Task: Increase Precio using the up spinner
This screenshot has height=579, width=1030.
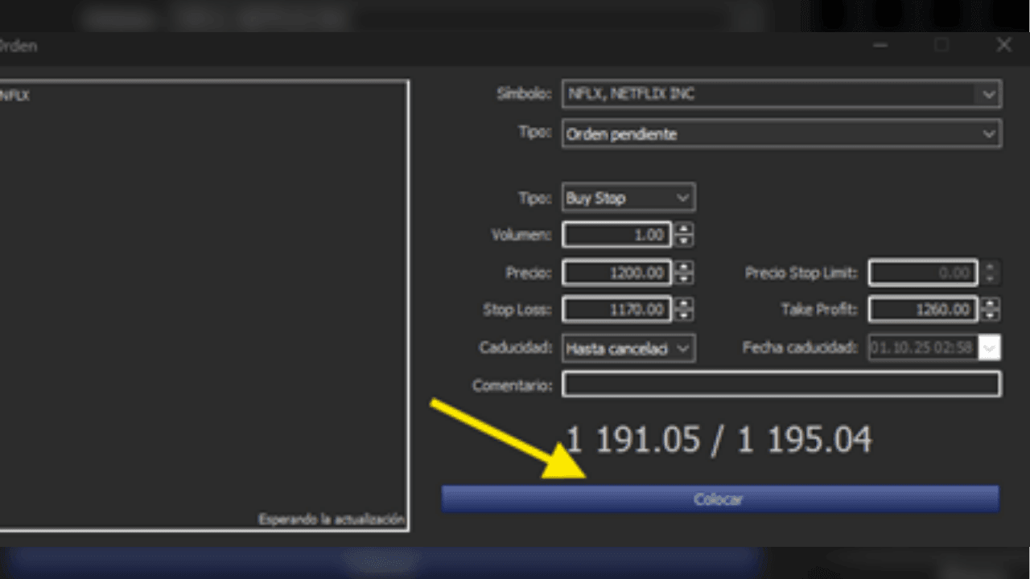Action: click(684, 268)
